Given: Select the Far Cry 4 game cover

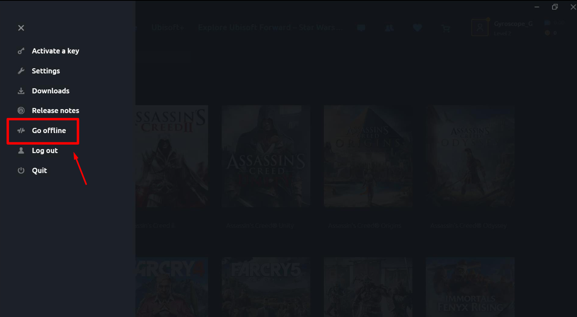Looking at the screenshot, I should click(x=172, y=287).
